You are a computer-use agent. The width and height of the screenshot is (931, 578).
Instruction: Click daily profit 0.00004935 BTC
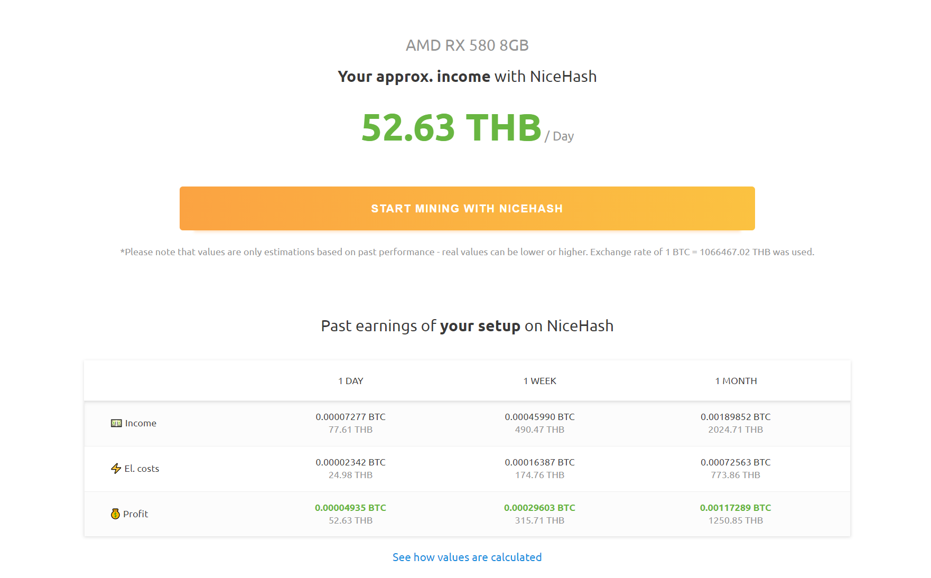tap(351, 508)
